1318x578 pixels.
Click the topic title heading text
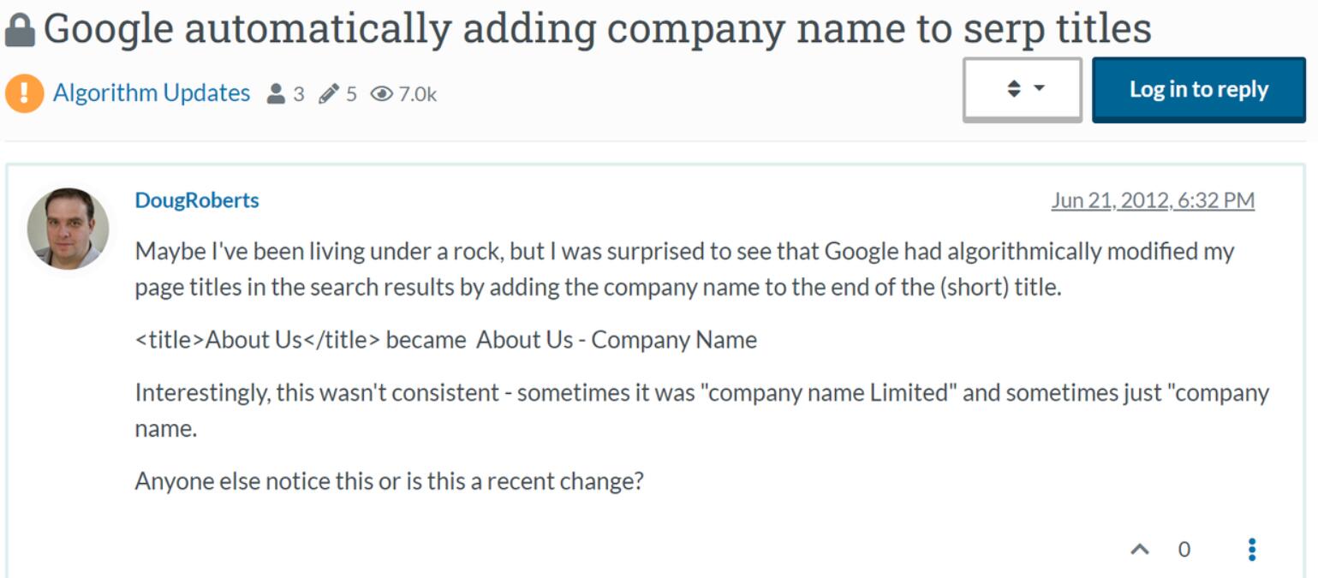(597, 30)
